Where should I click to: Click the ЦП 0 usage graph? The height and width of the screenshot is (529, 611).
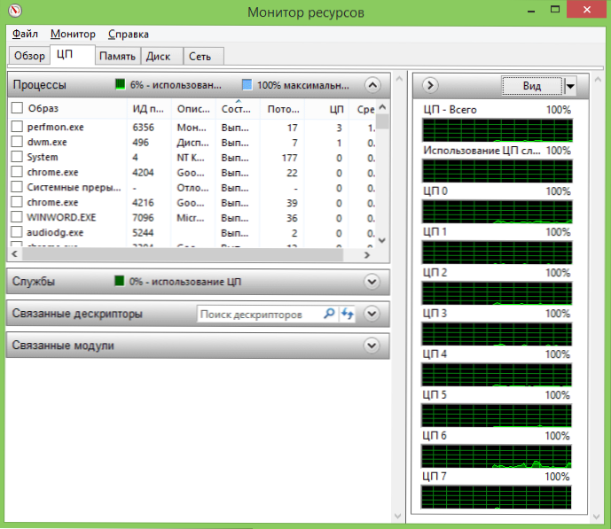point(497,212)
